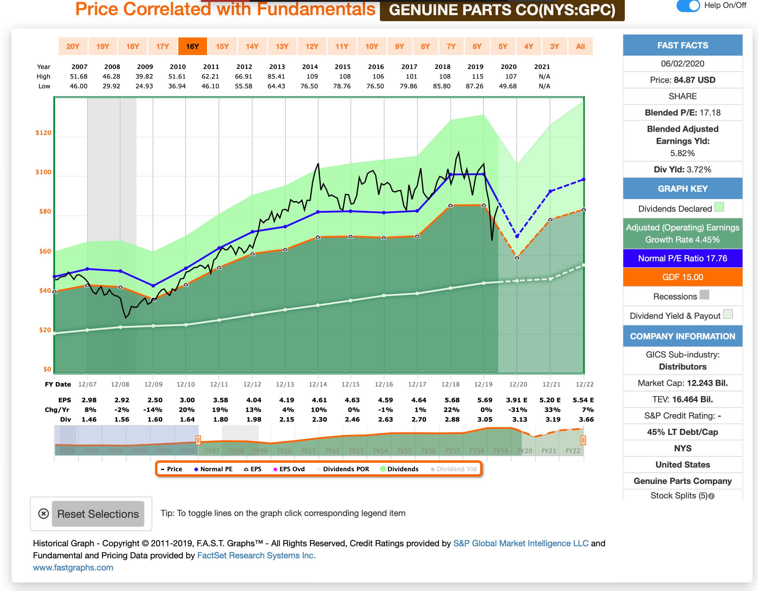This screenshot has height=591, width=758.
Task: Select the 15Y time range tab
Action: [x=222, y=46]
